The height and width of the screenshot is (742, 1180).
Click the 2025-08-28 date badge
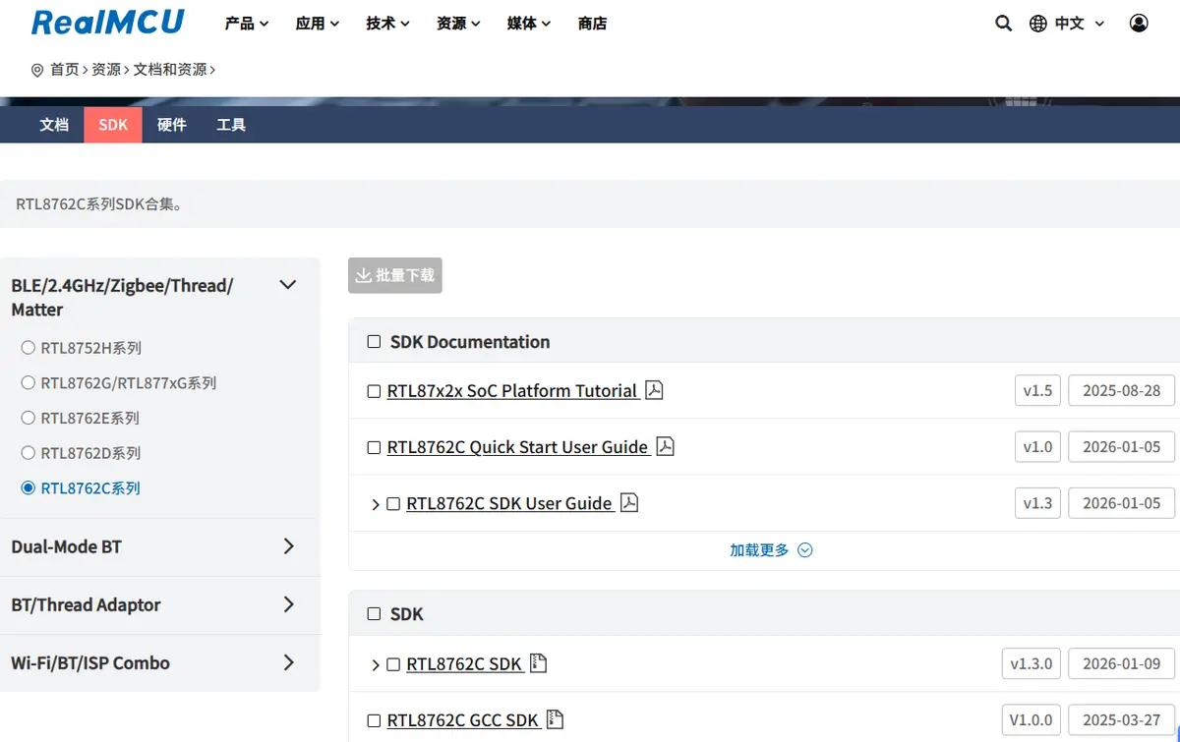coord(1122,390)
